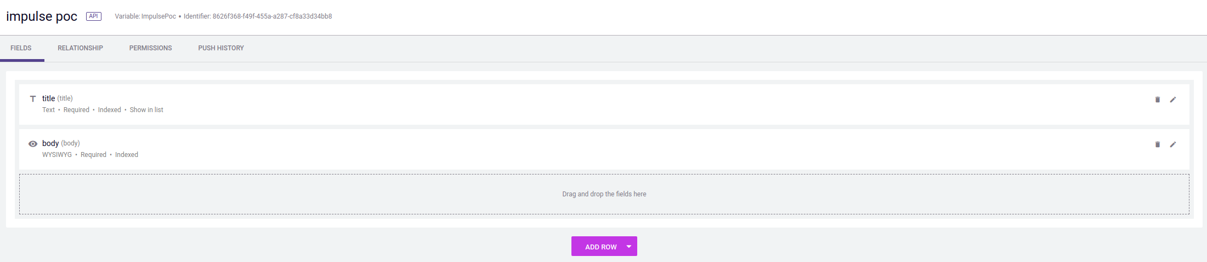This screenshot has height=262, width=1207.
Task: Edit the title field using its pencil icon
Action: (1173, 100)
